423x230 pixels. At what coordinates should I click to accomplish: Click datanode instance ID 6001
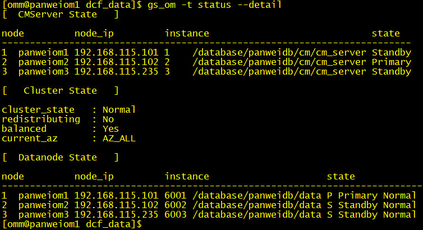coord(175,196)
